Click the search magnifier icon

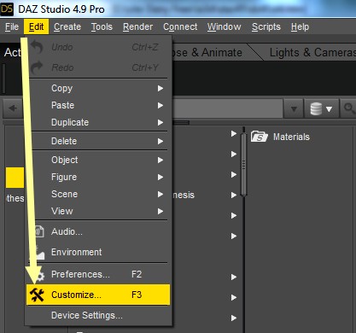[x=349, y=108]
